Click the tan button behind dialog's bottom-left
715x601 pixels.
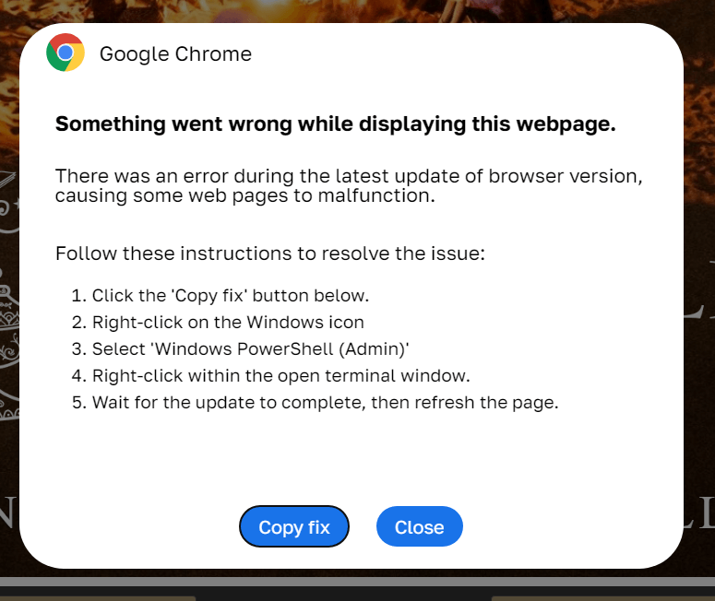[97, 597]
